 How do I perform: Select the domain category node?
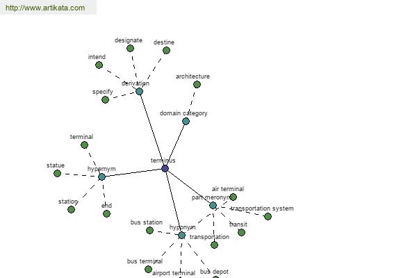point(186,122)
